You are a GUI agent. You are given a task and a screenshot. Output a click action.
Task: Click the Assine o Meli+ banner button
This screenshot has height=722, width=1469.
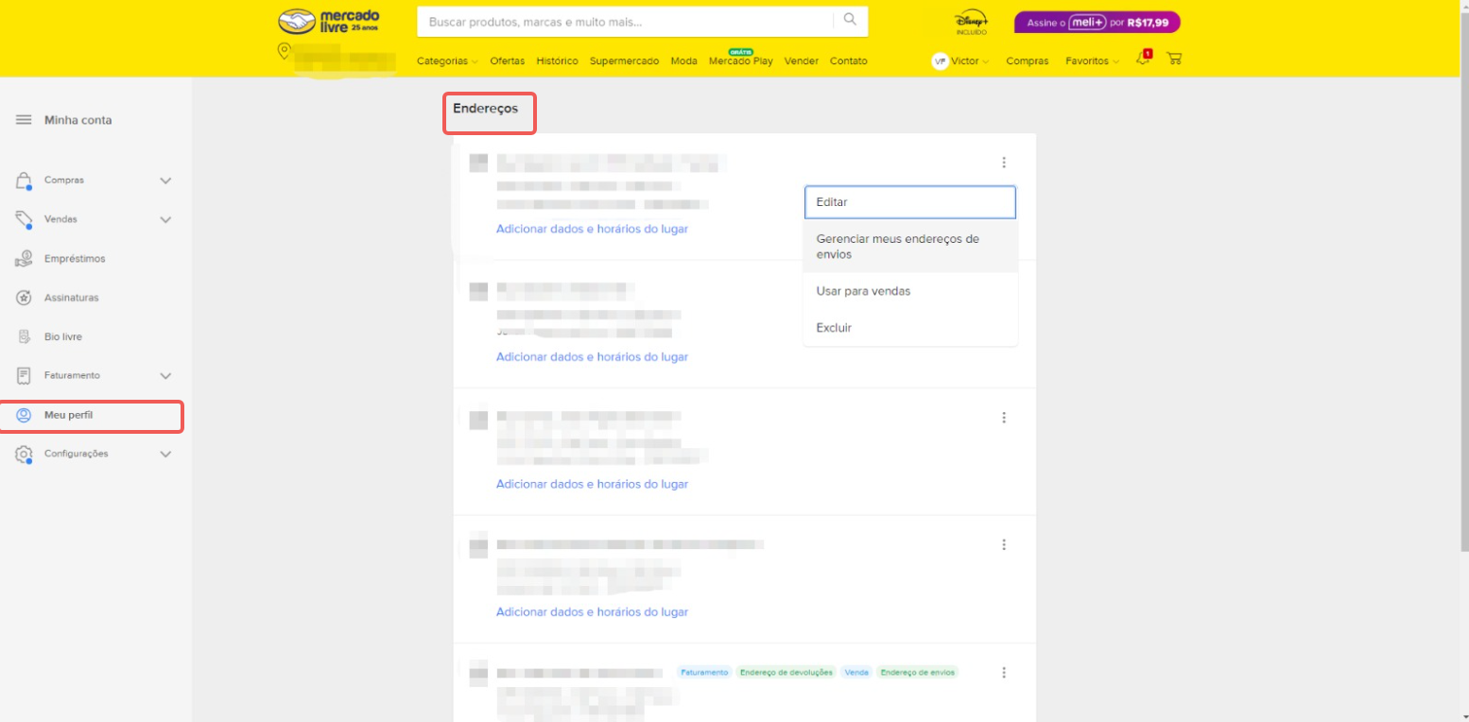(1097, 23)
